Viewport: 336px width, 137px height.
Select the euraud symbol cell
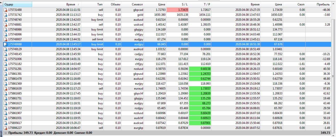coord(133,89)
